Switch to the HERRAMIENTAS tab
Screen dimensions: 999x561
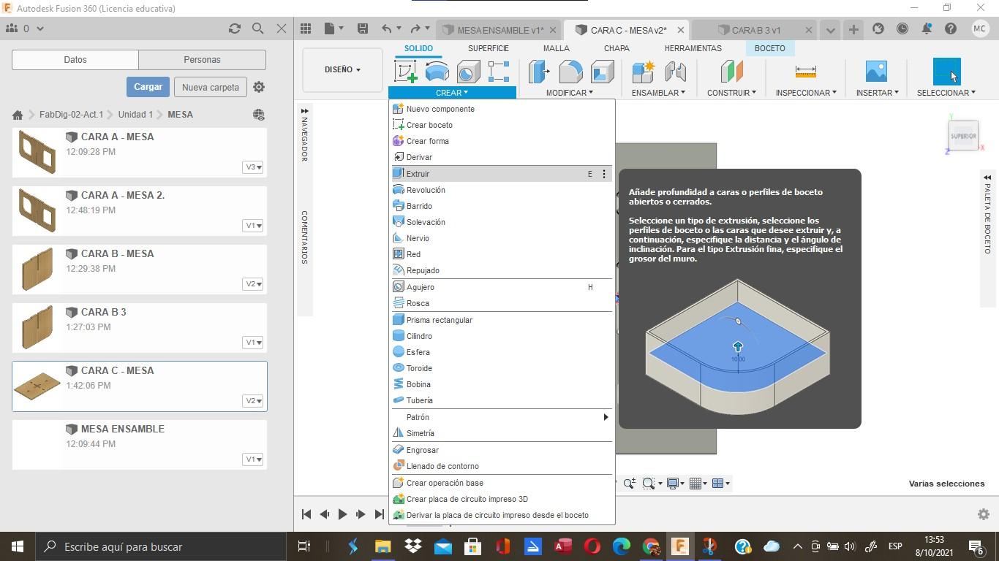(x=693, y=48)
